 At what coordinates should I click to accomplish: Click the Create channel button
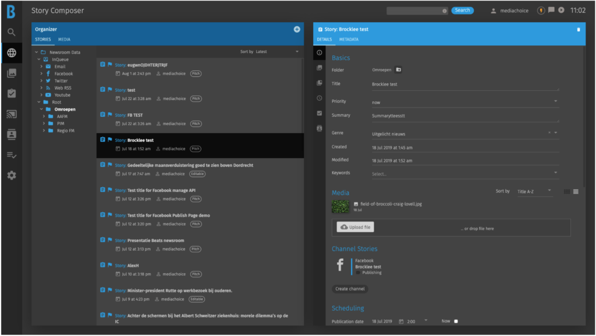[350, 289]
